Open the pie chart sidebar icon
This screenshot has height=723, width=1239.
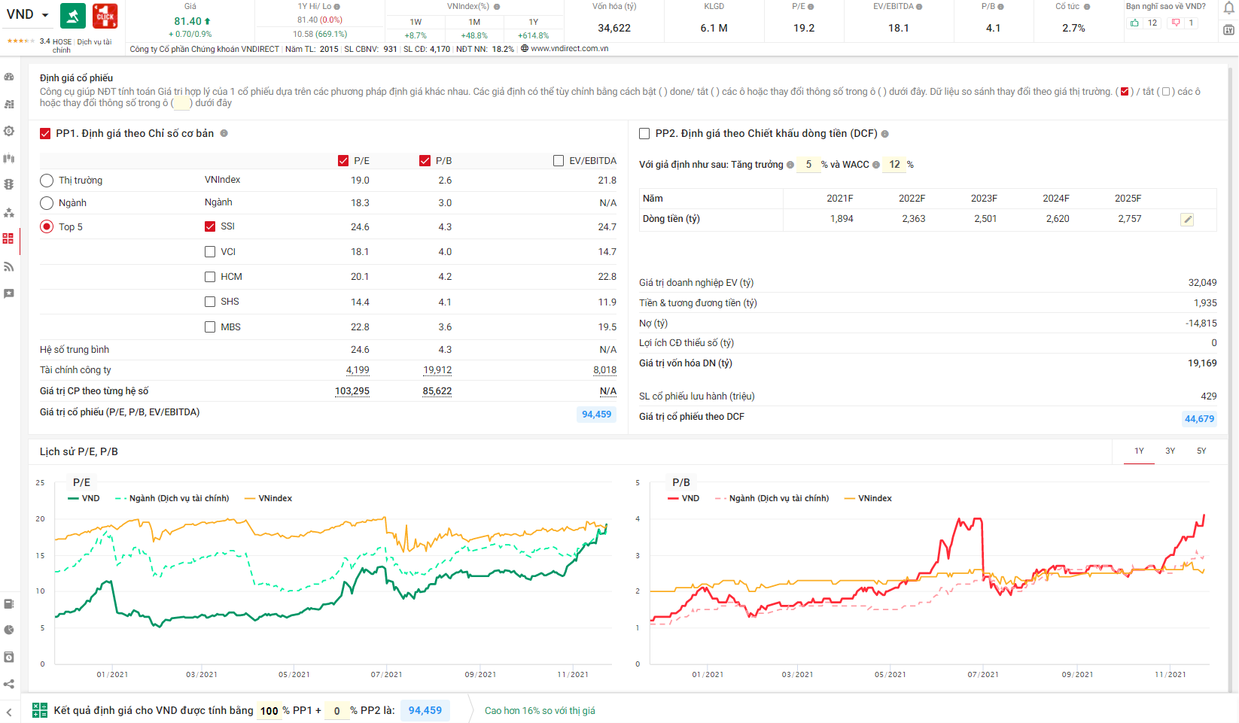[x=9, y=630]
